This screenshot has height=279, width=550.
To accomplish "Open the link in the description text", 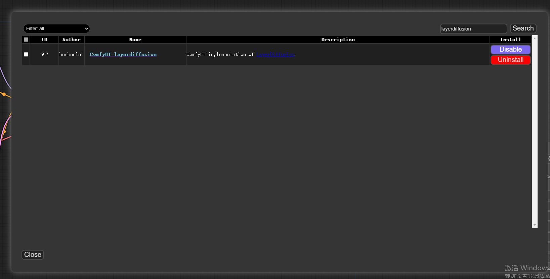I will tap(276, 54).
